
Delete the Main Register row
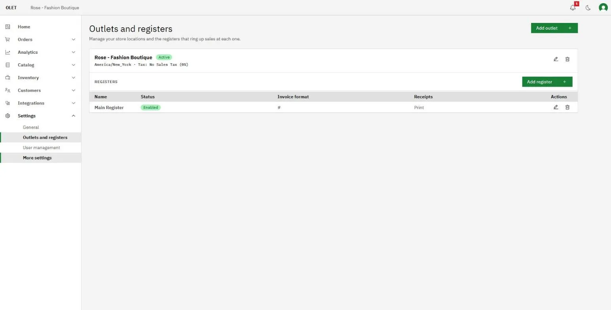point(567,107)
